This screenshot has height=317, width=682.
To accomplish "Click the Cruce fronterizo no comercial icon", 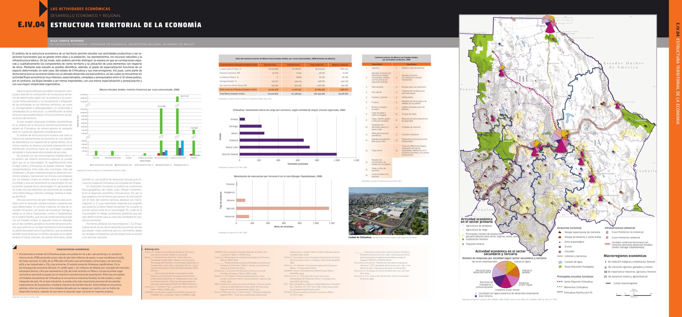I will tap(607, 232).
